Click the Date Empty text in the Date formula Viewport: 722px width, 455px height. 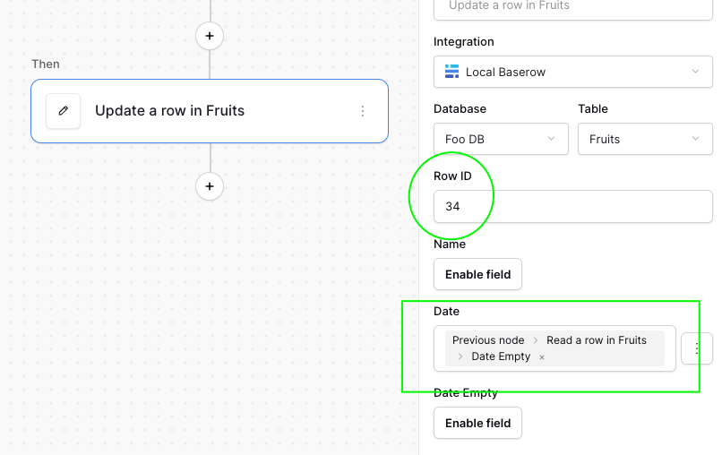(501, 356)
